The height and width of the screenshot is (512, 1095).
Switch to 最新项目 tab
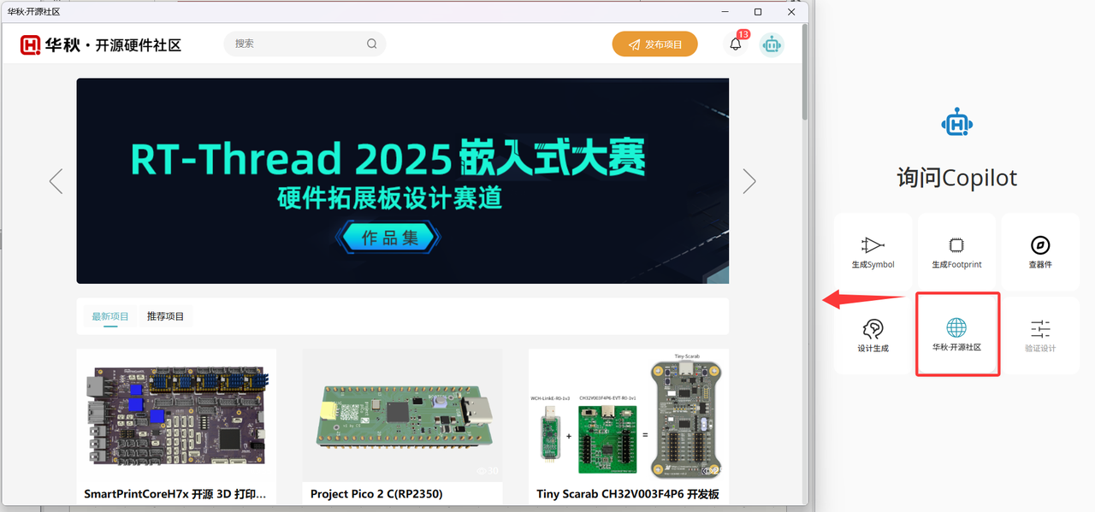pyautogui.click(x=110, y=316)
